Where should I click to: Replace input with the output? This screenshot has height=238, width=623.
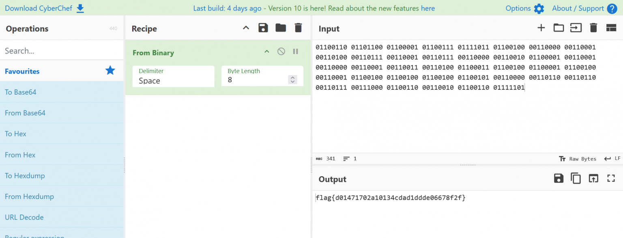593,178
